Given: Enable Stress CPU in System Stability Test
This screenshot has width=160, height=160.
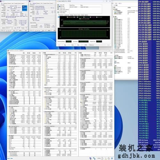Looking at the screenshot, I should pos(60,5).
